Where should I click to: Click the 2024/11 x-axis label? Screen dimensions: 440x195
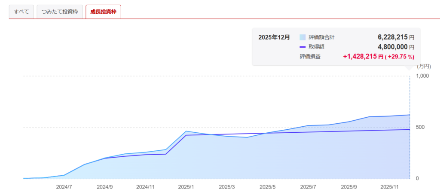(x=145, y=187)
